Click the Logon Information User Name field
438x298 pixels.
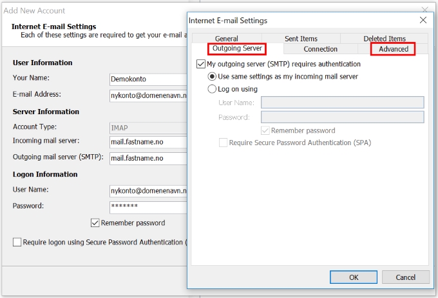[148, 191]
